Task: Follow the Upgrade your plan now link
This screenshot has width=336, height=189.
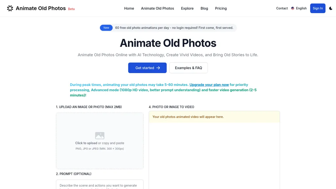Action: 209,85
